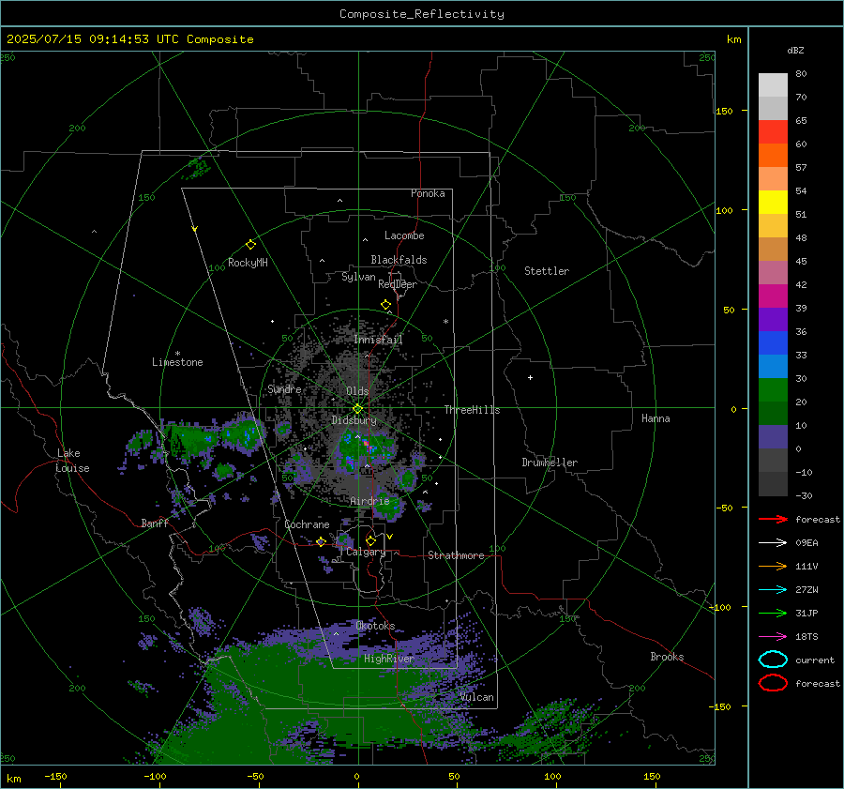Click the Didsbury town label
The image size is (844, 789).
tap(354, 420)
